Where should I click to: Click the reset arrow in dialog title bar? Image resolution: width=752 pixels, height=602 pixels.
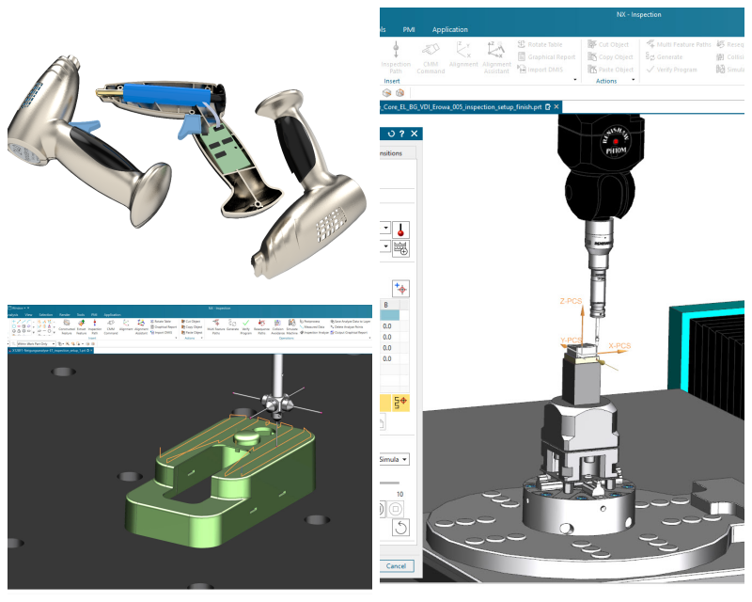coord(390,135)
